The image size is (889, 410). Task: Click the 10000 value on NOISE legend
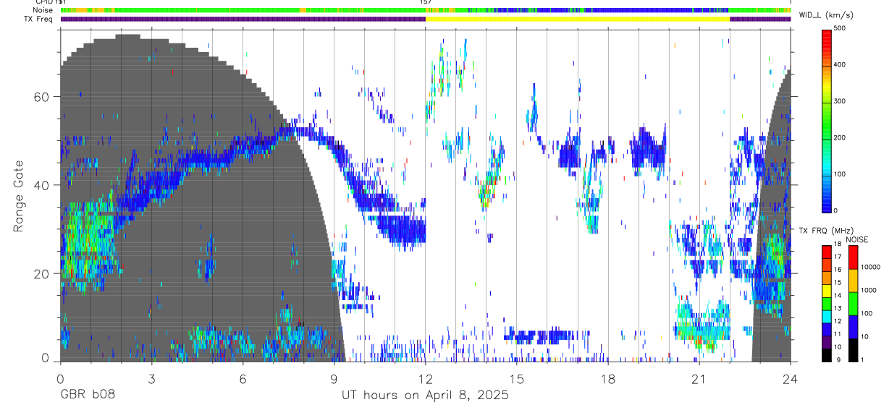[871, 267]
